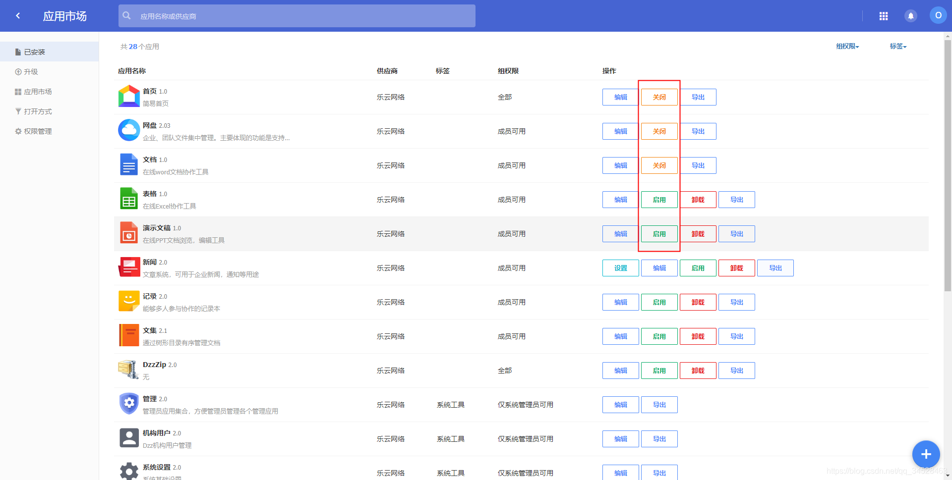Click 设置 for the 新闻 app
This screenshot has width=952, height=480.
pyautogui.click(x=620, y=268)
